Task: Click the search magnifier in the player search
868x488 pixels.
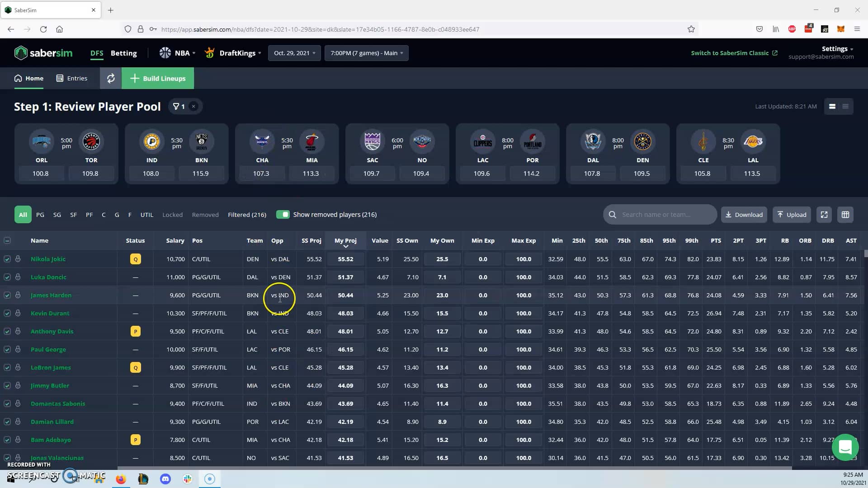Action: point(613,214)
